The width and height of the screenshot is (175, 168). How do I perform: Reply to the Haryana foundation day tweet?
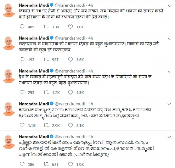pos(22,27)
